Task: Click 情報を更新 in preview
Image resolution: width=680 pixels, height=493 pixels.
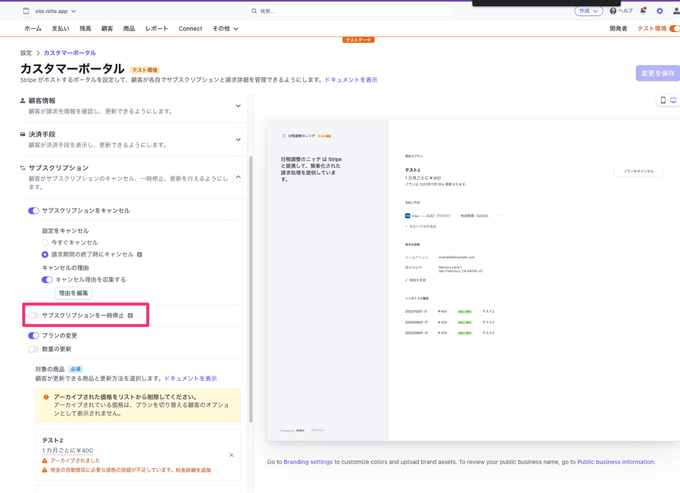Action: (x=416, y=281)
